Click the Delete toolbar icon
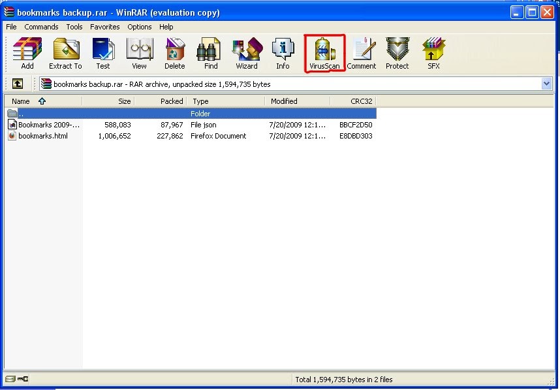This screenshot has height=390, width=560. tap(174, 52)
